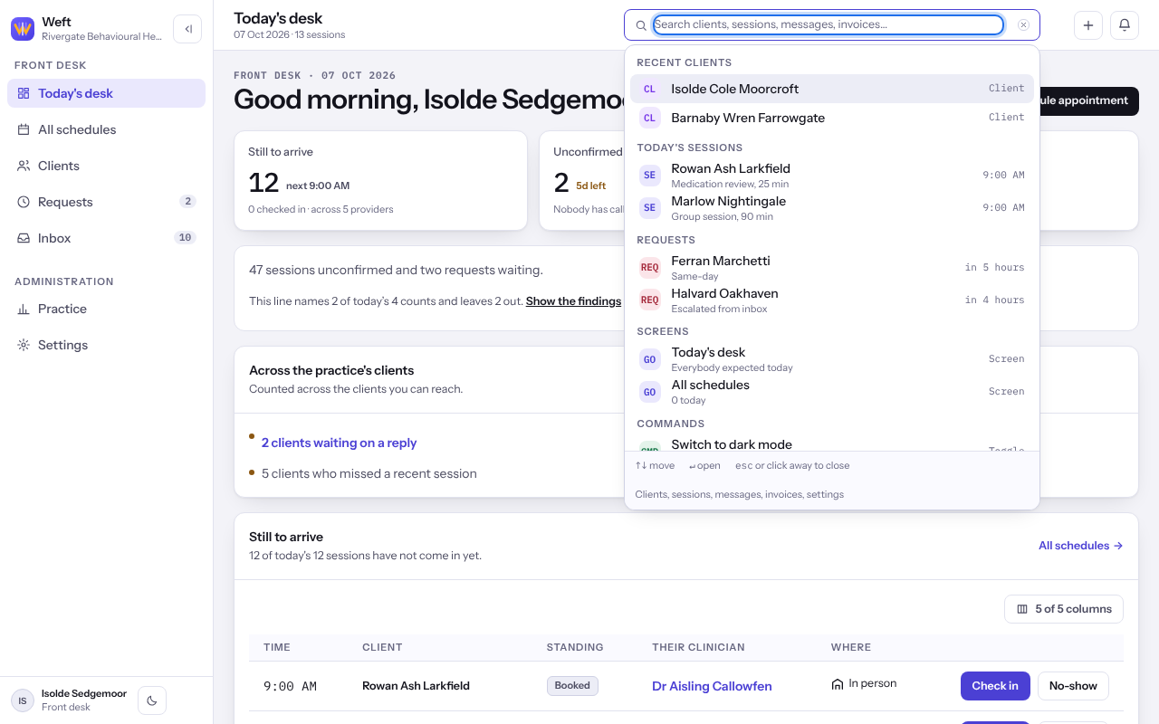Image resolution: width=1159 pixels, height=724 pixels.
Task: Select Isolde Cole Moorcroft in recent clients
Action: pyautogui.click(x=832, y=89)
